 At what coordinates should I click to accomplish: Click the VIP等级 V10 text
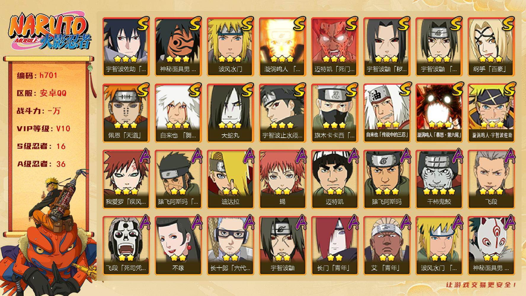43,128
